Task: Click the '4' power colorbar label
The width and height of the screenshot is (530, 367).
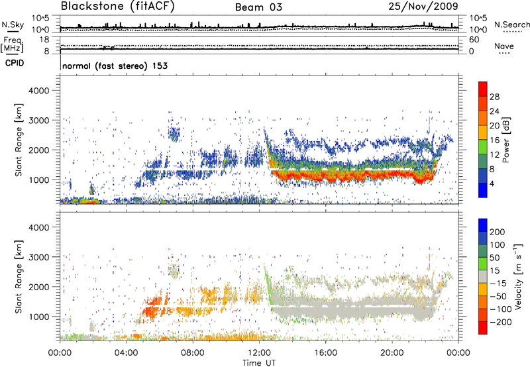Action: (492, 183)
